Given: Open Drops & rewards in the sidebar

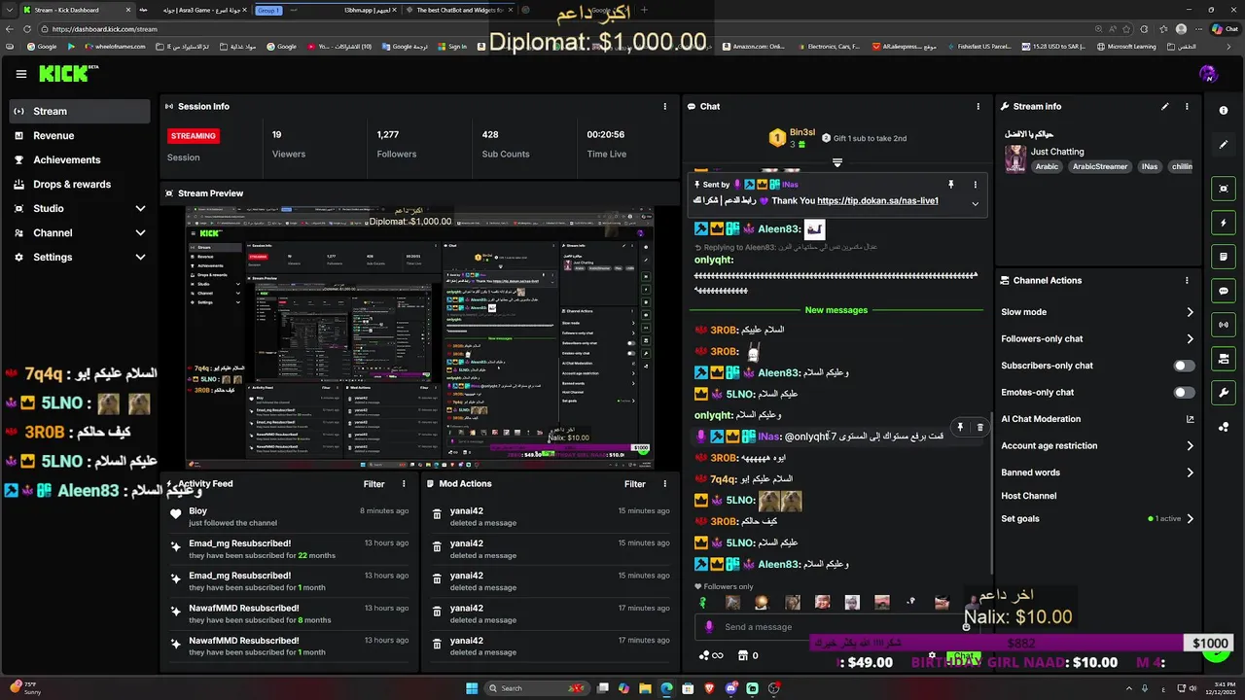Looking at the screenshot, I should pos(80,185).
